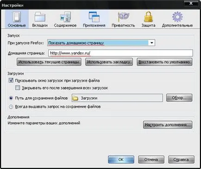Image resolution: width=201 pixels, height=169 pixels.
Task: Click the Загрузки folder icon in save path
Action: (75, 98)
